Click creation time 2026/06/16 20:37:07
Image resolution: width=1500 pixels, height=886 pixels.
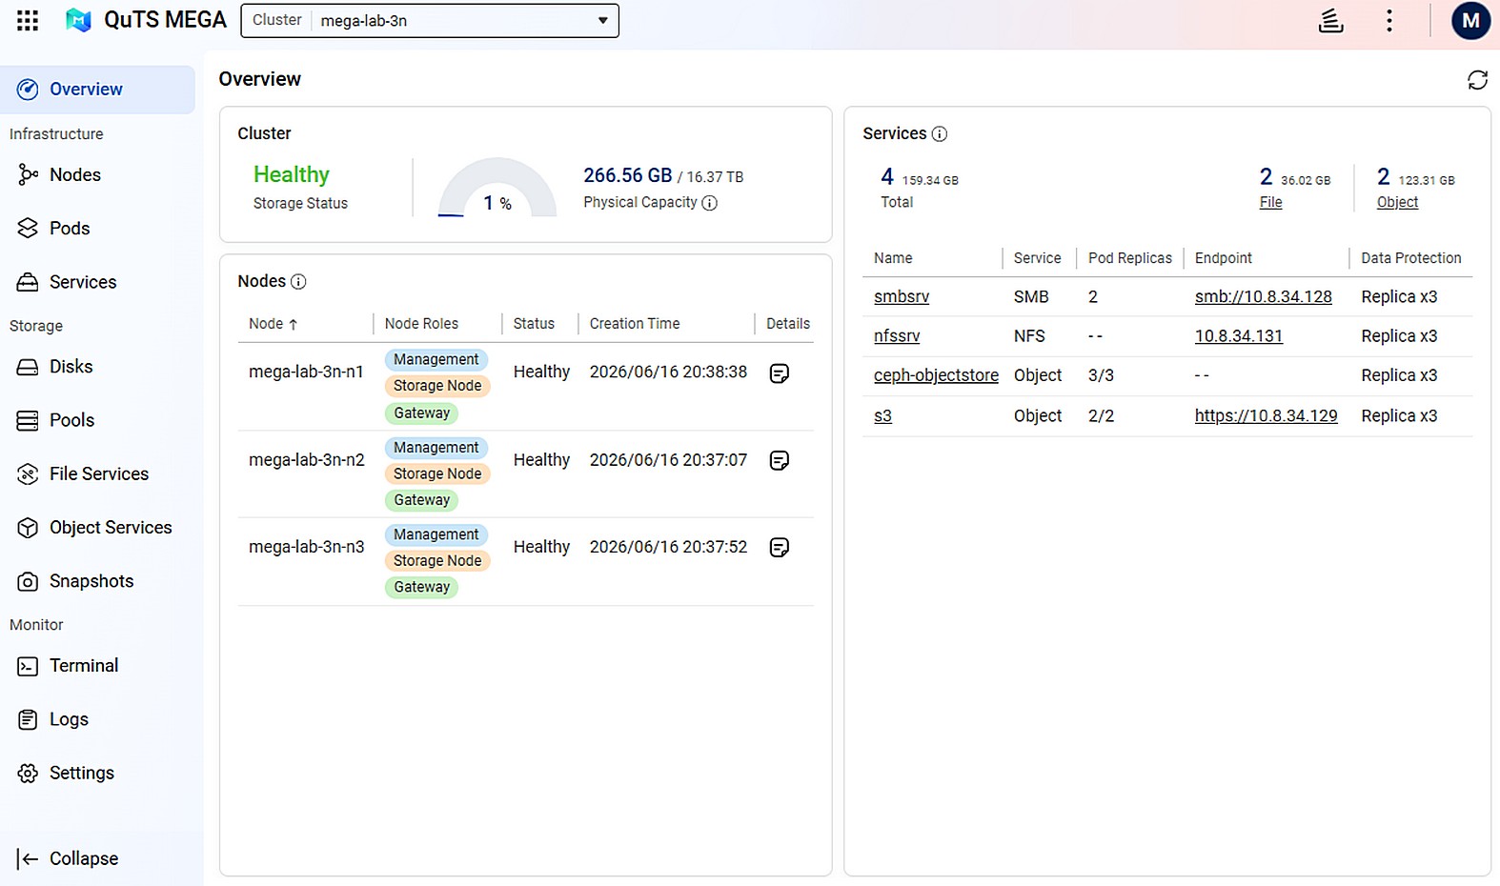[668, 460]
